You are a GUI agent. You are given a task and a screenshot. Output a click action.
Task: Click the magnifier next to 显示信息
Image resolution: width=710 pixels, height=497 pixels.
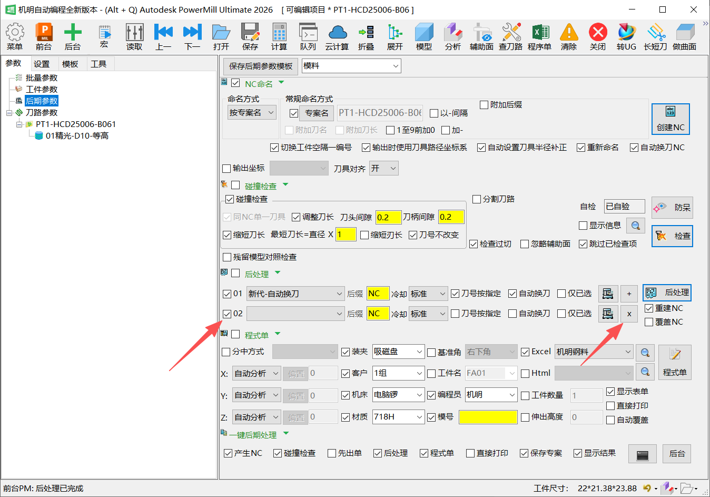click(636, 226)
